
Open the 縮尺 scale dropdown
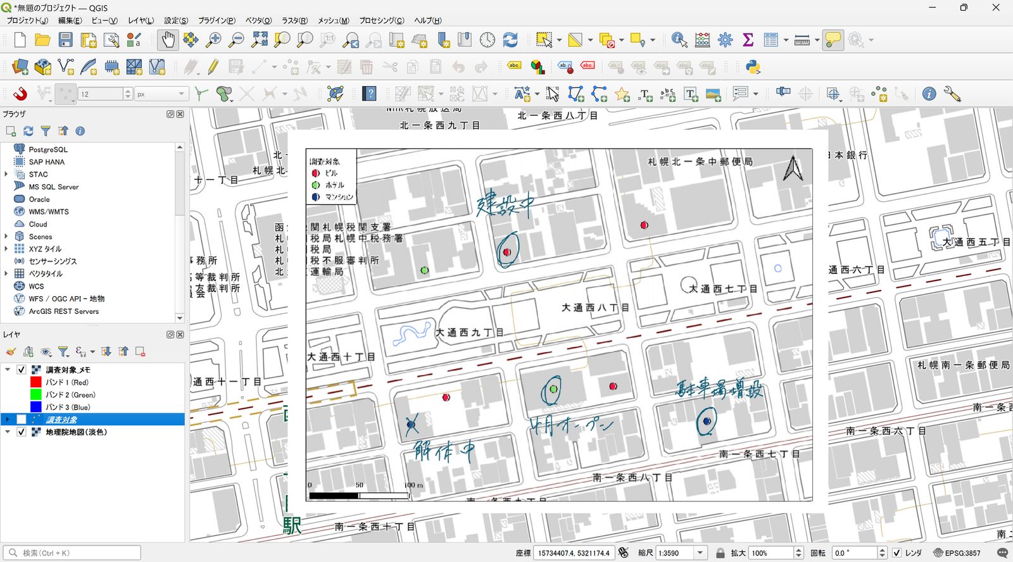coord(700,553)
